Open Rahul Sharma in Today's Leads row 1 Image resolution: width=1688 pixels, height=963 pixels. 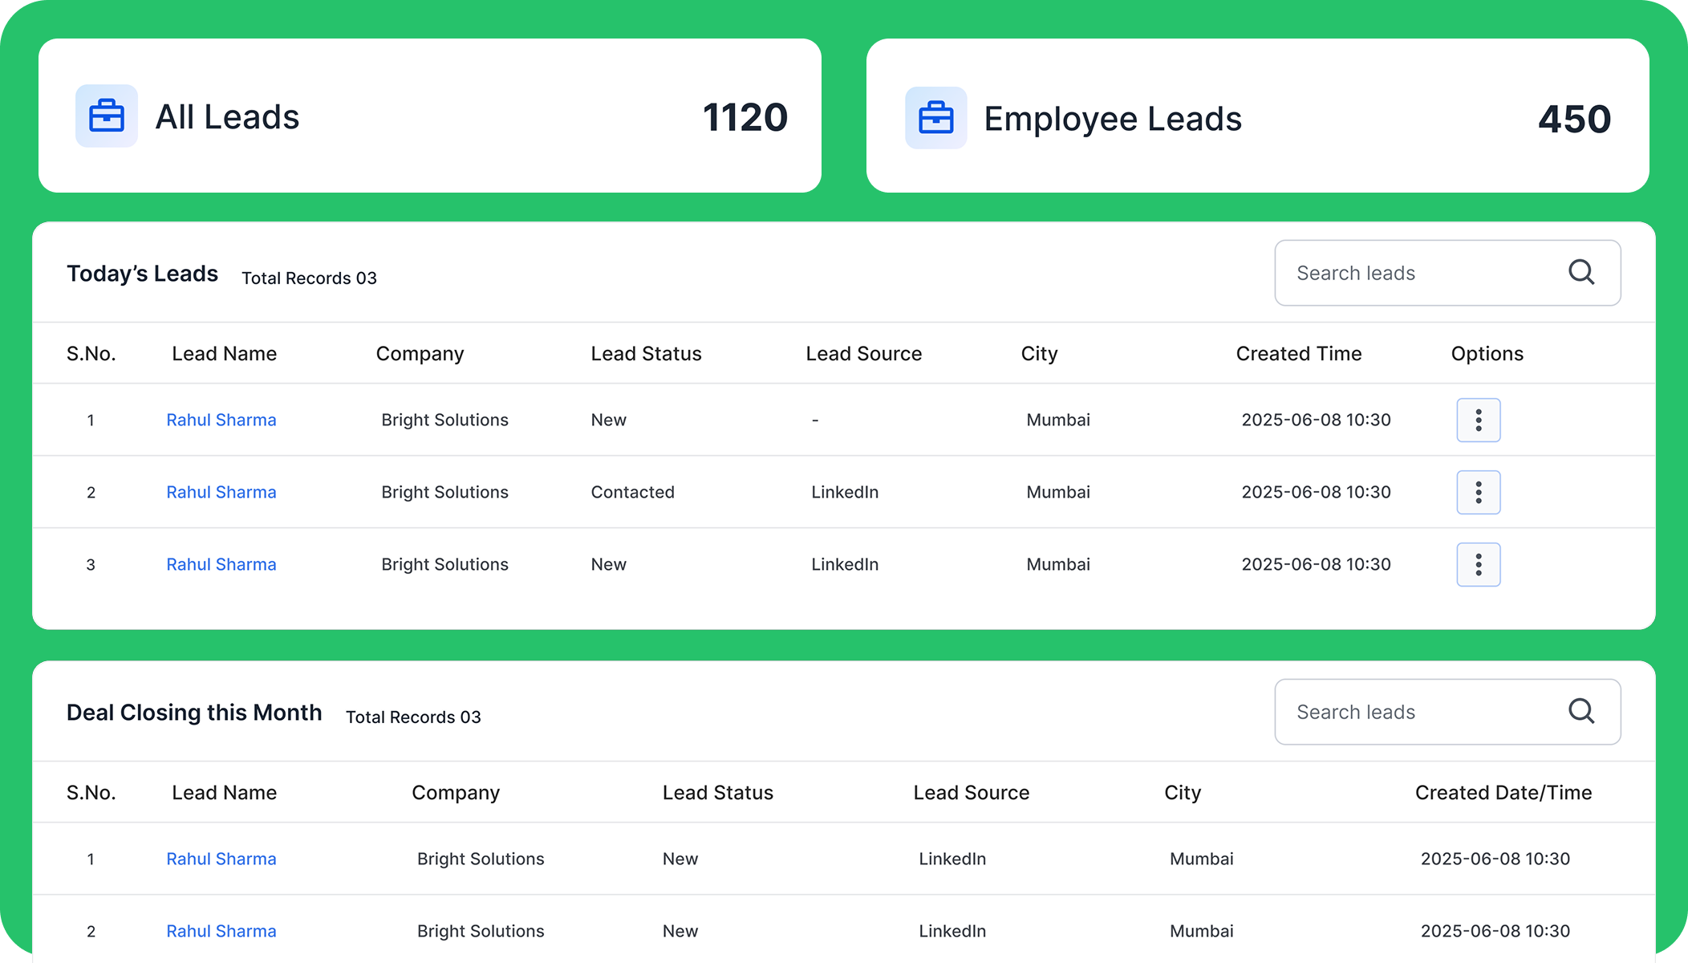pyautogui.click(x=221, y=420)
